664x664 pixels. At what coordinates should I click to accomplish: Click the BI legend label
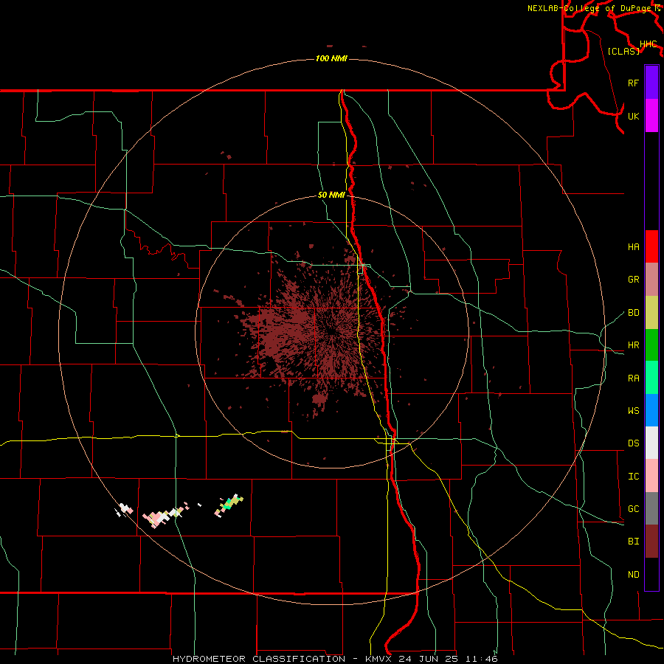pos(633,542)
